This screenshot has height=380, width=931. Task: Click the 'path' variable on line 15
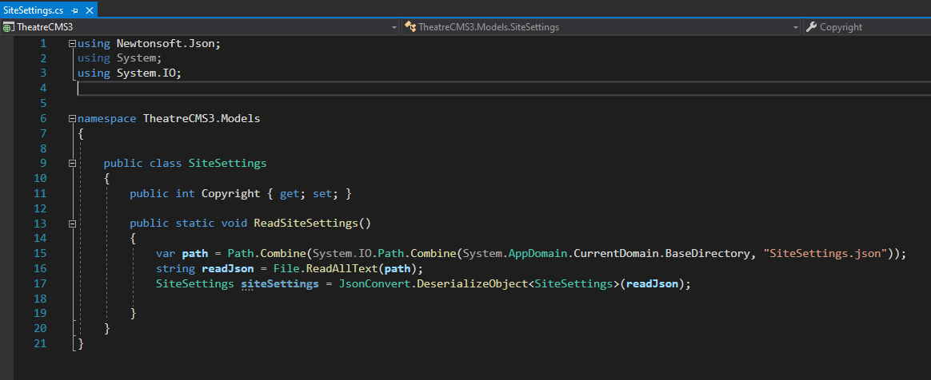[194, 254]
